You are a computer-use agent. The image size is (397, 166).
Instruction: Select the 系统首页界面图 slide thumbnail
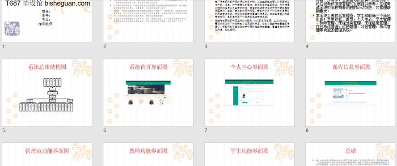point(148,93)
